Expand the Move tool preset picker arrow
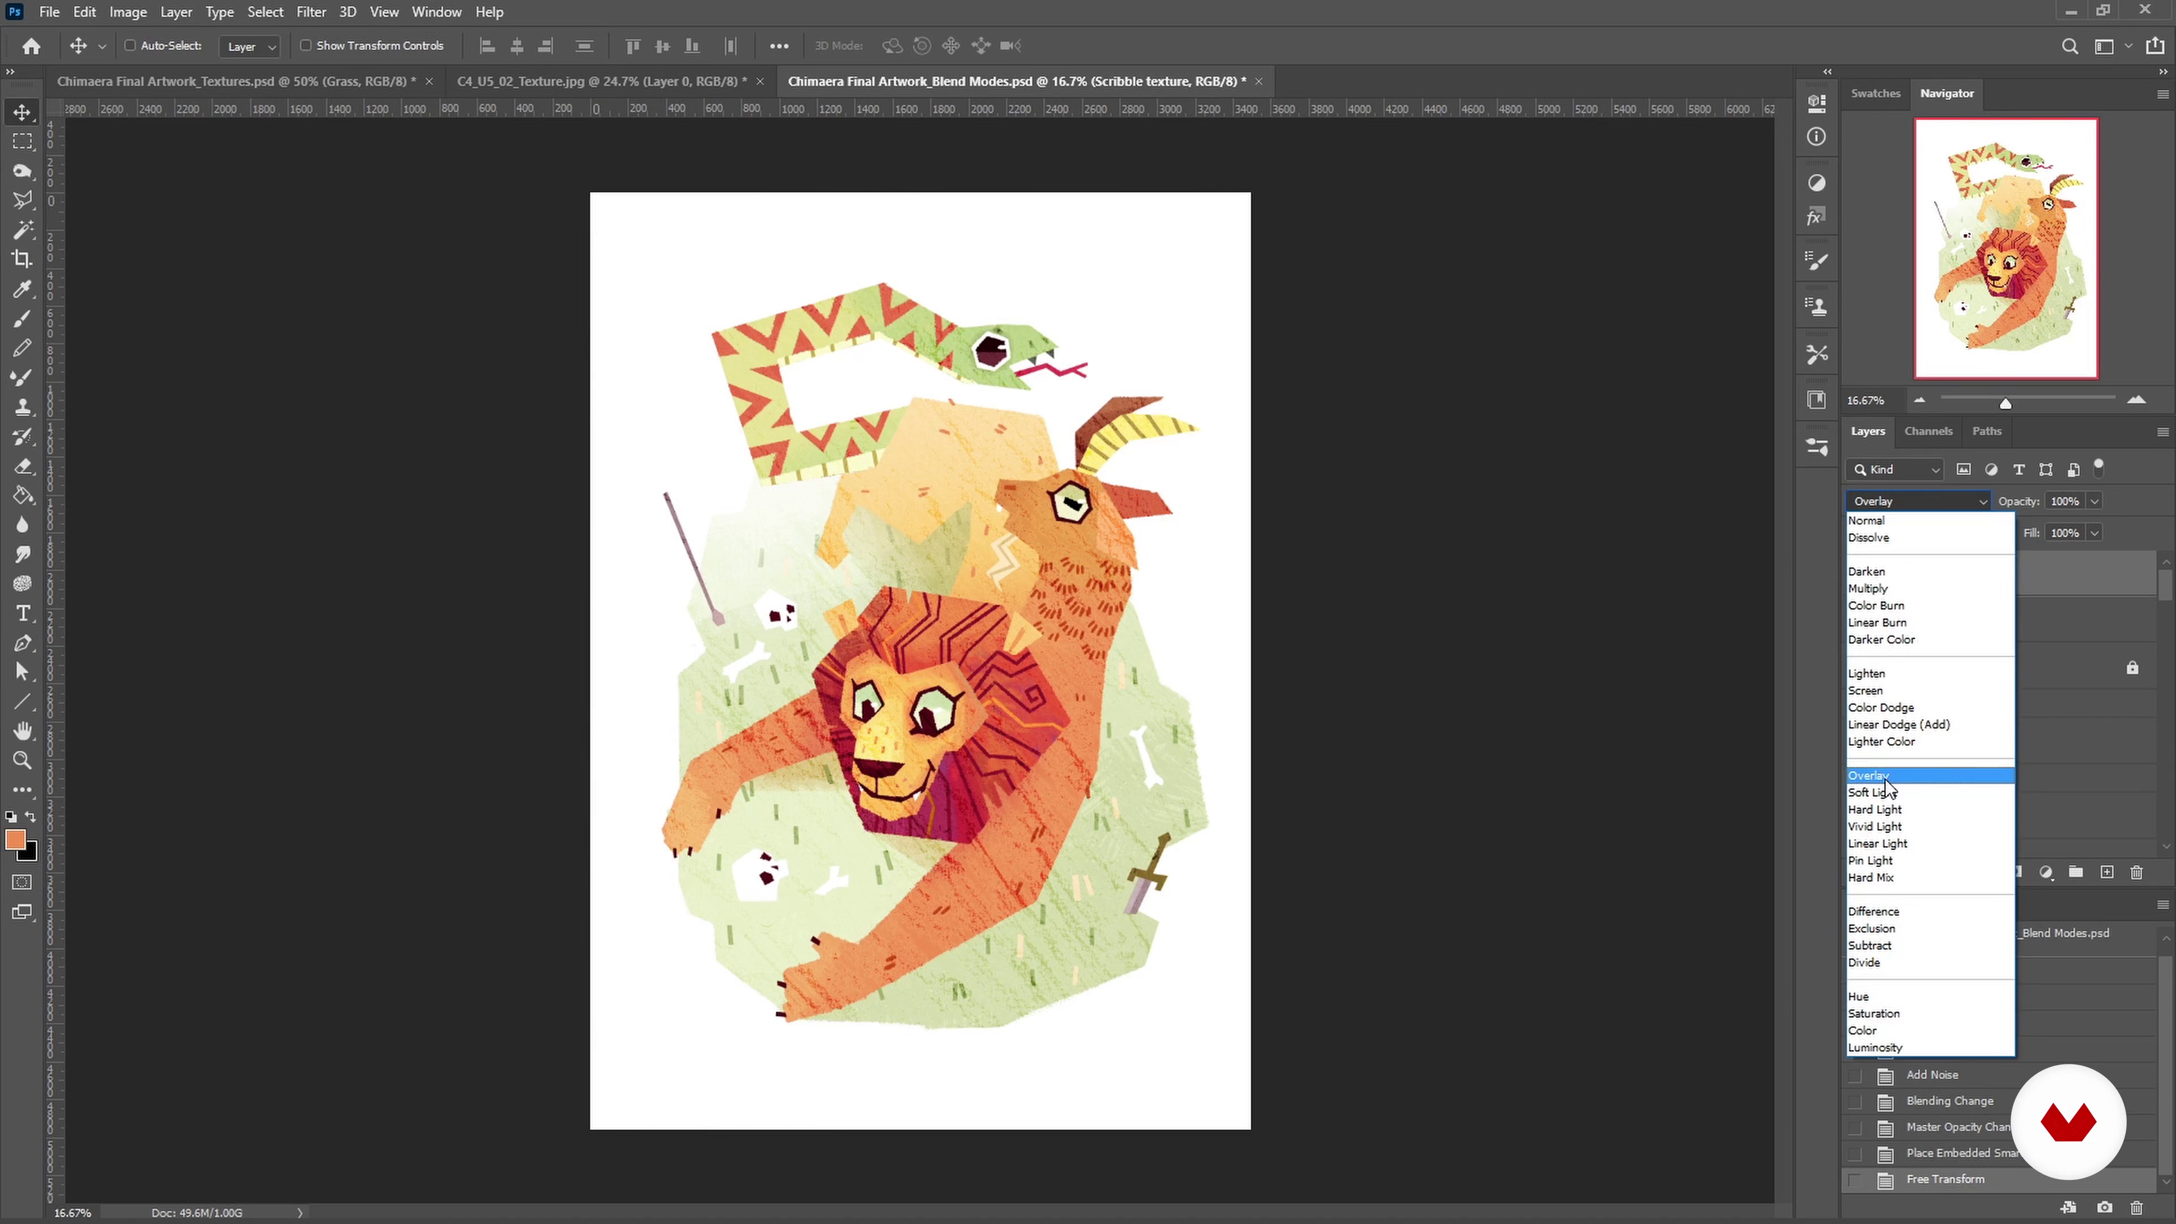 pyautogui.click(x=102, y=46)
